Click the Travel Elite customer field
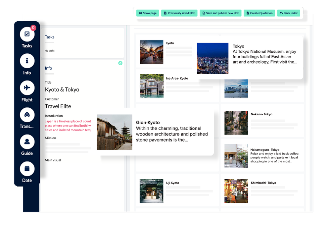331x229 pixels. point(58,106)
